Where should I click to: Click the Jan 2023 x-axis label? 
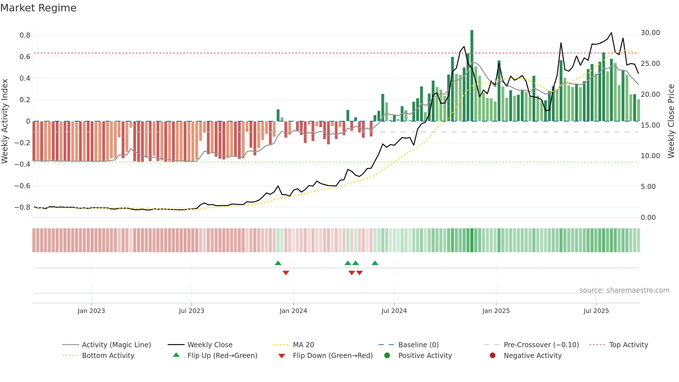pos(91,311)
